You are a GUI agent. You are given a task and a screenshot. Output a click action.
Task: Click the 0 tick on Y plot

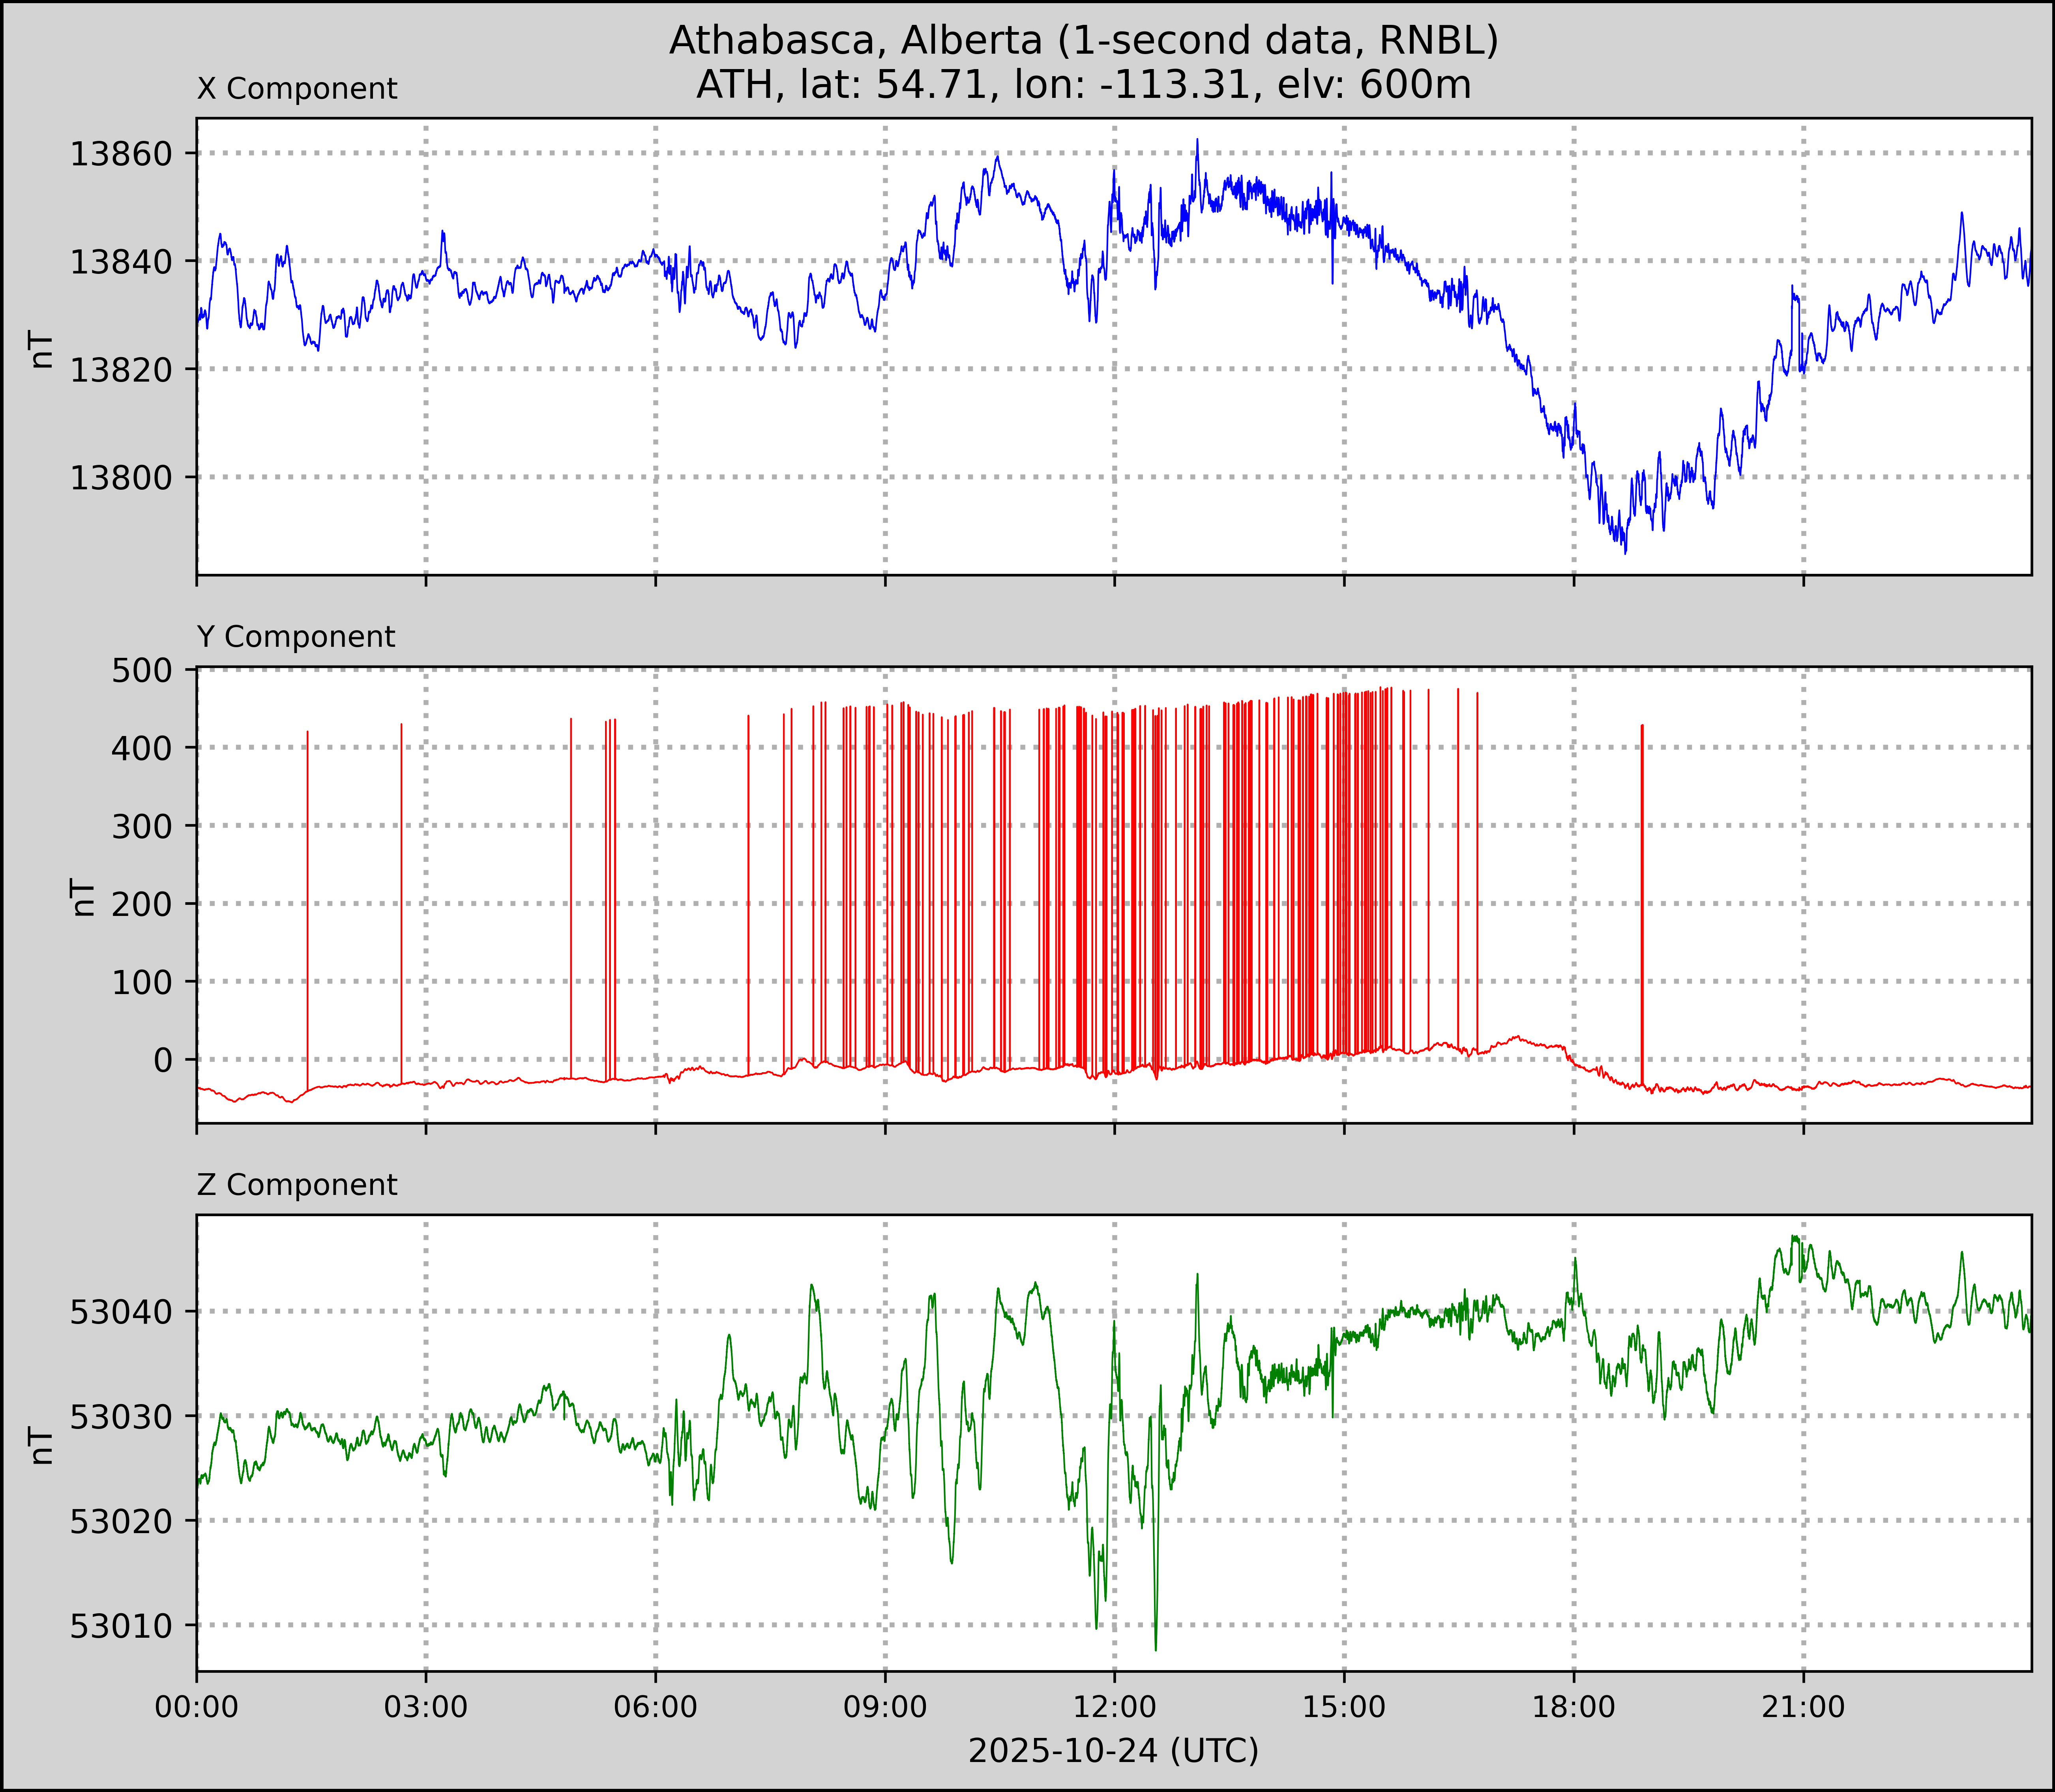coord(163,1060)
